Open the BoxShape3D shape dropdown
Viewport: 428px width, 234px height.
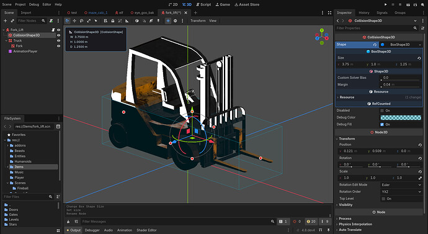click(x=401, y=45)
